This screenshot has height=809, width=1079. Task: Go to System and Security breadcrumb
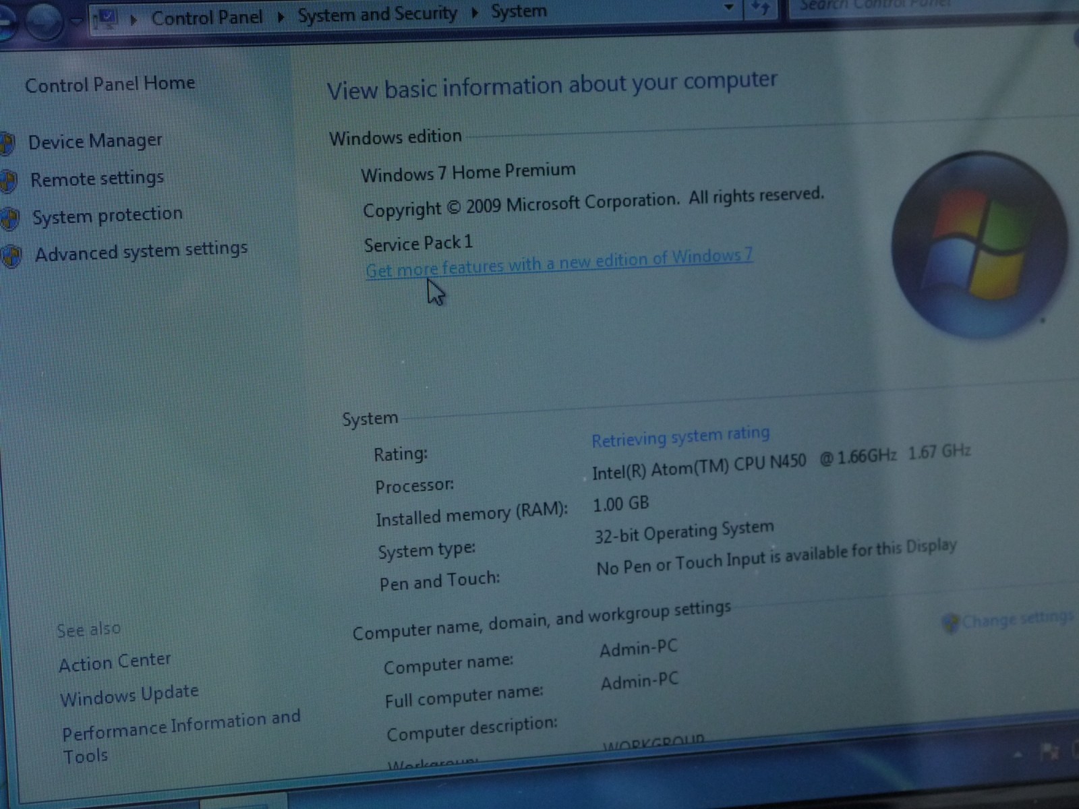pyautogui.click(x=378, y=14)
